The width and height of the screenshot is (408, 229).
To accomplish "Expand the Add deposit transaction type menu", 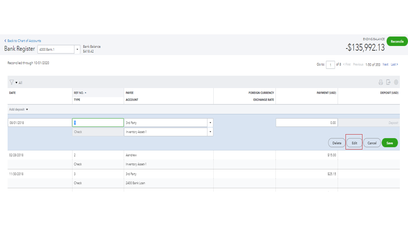I will [x=18, y=109].
